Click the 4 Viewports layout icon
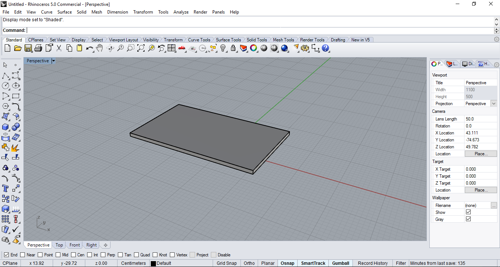500x267 pixels. 171,48
